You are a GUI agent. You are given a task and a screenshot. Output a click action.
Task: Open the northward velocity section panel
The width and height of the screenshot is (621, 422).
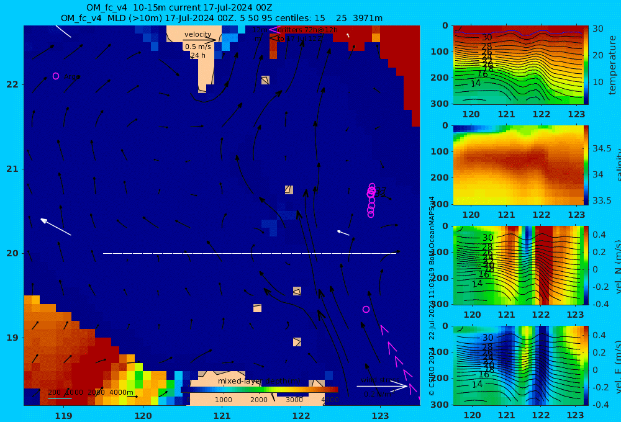point(518,265)
